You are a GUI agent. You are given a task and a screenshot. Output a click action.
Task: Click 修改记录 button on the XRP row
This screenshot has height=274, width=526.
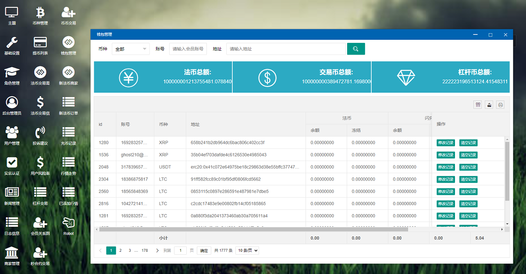tap(446, 142)
